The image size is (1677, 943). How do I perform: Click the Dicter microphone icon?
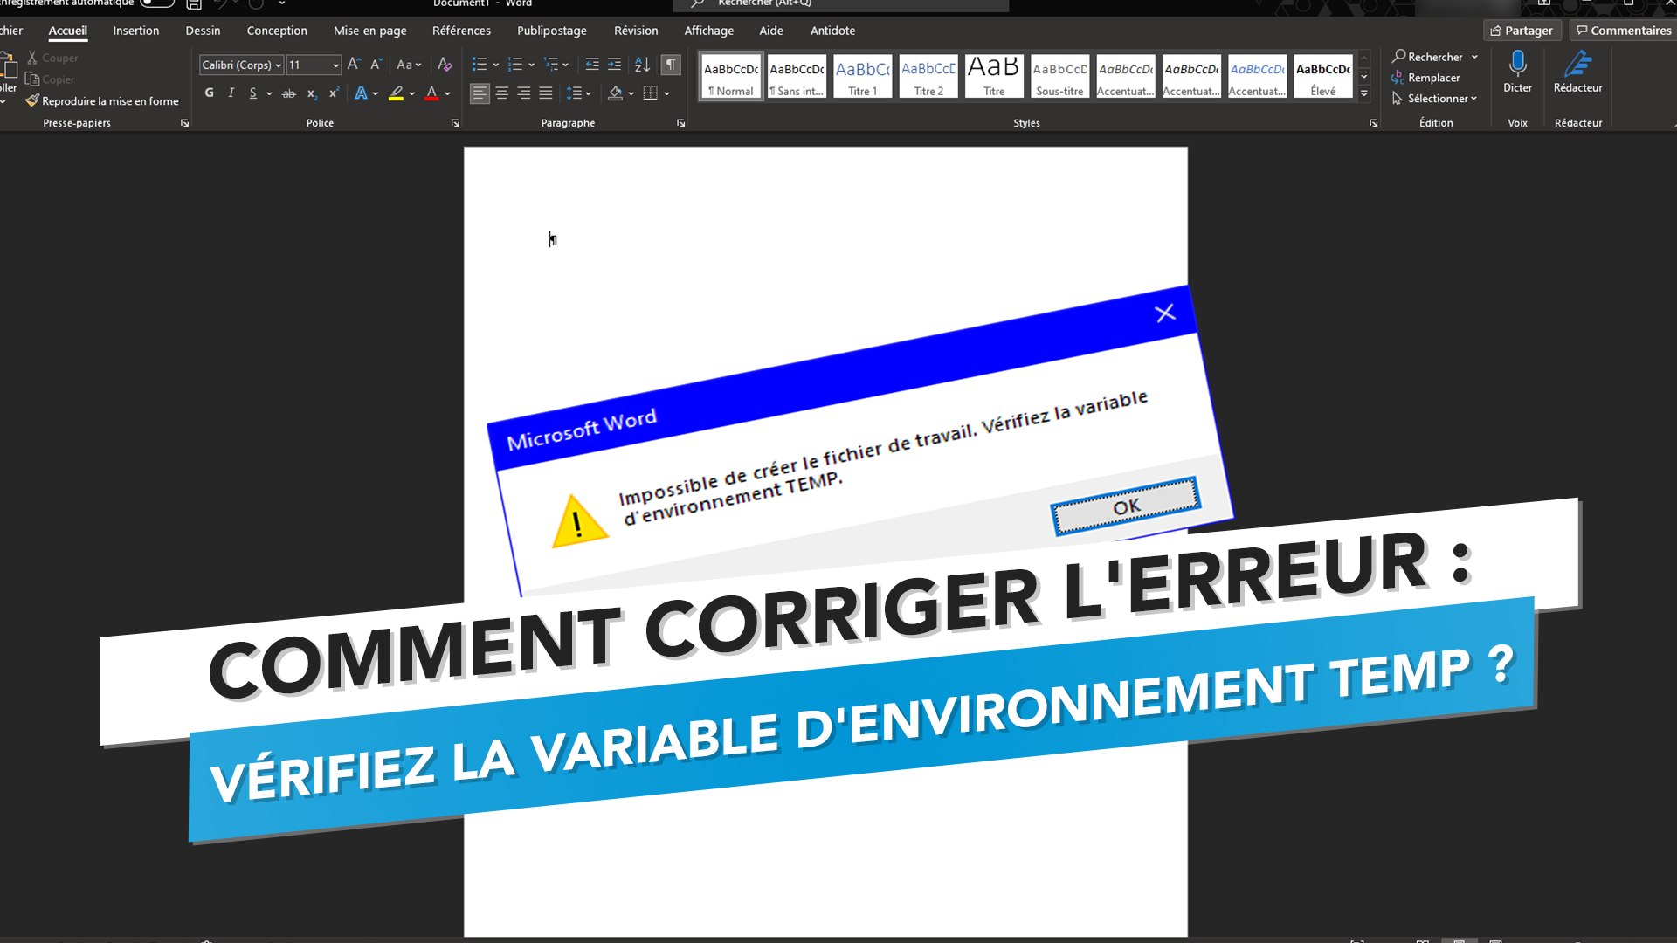tap(1517, 65)
